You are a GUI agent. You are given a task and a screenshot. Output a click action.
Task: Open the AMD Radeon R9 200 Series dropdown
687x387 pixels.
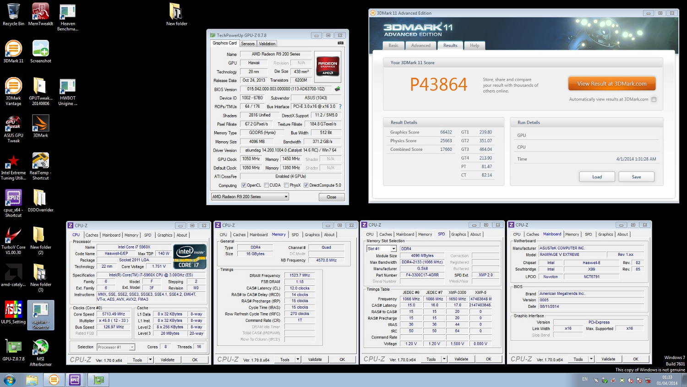coord(250,197)
